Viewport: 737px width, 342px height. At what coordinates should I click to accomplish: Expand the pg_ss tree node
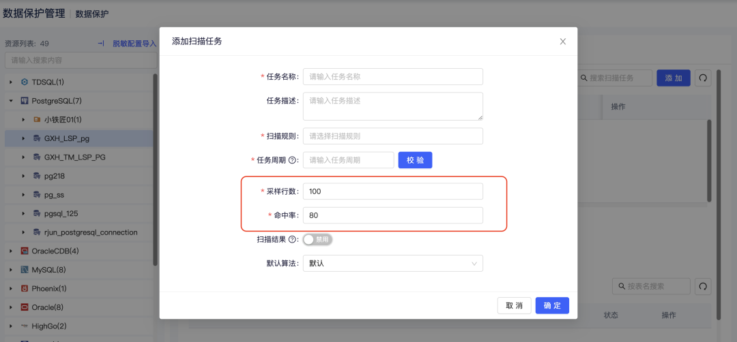23,195
